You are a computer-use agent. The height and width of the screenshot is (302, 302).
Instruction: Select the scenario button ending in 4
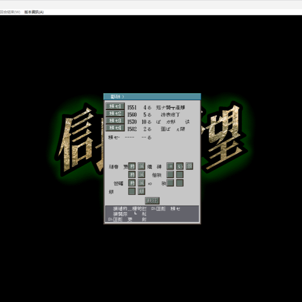tap(115, 128)
